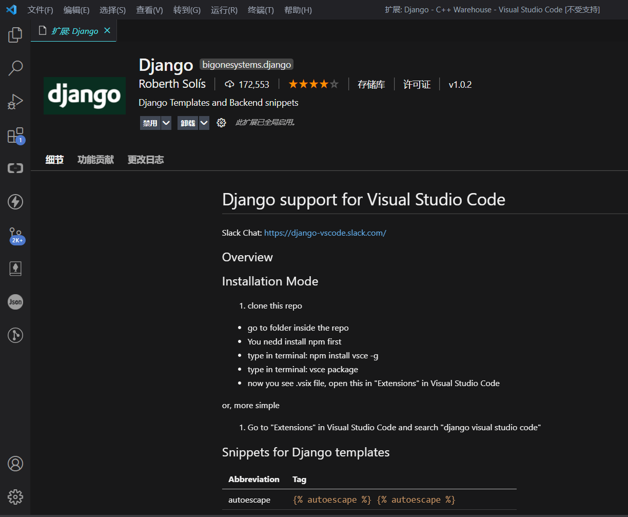Open the Manage gear at sidebar bottom
Image resolution: width=628 pixels, height=517 pixels.
(x=15, y=497)
